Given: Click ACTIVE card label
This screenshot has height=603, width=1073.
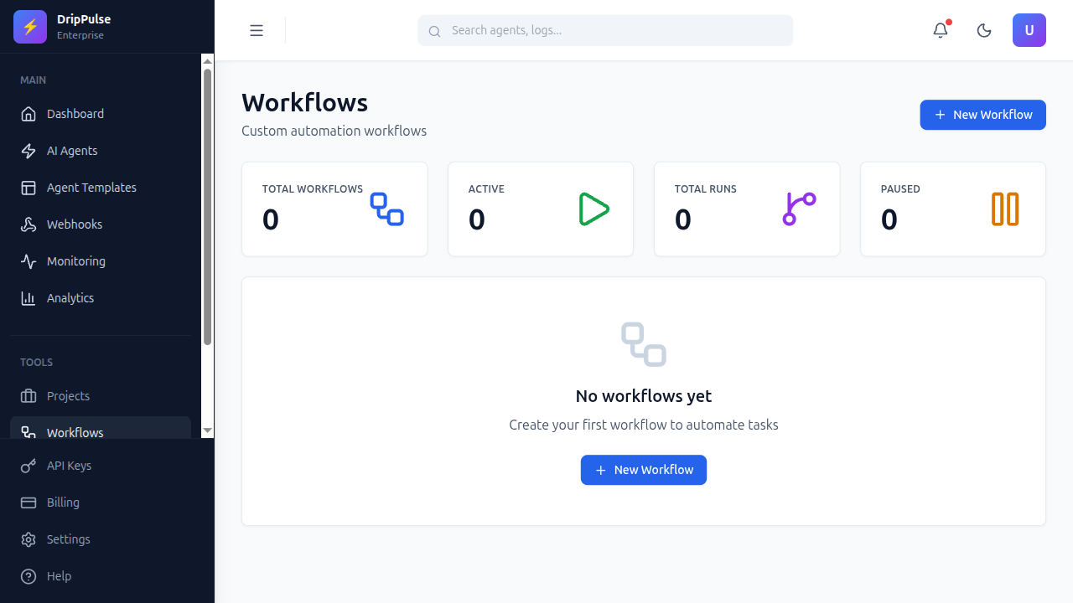Looking at the screenshot, I should tap(486, 189).
